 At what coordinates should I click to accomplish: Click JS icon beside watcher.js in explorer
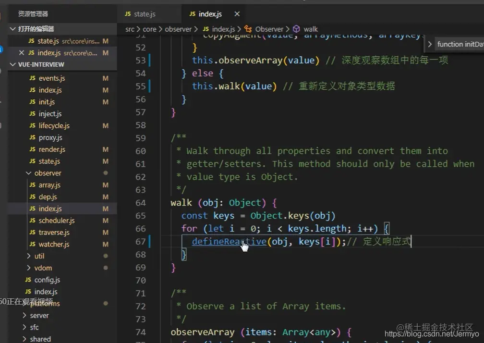pos(33,244)
